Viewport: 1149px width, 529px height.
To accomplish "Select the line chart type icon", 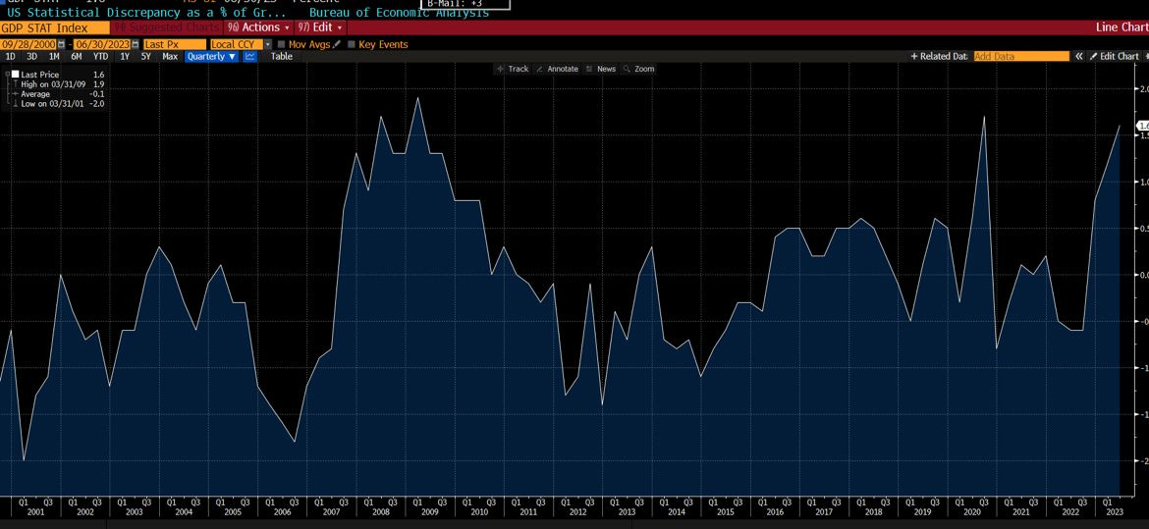I will pyautogui.click(x=249, y=56).
